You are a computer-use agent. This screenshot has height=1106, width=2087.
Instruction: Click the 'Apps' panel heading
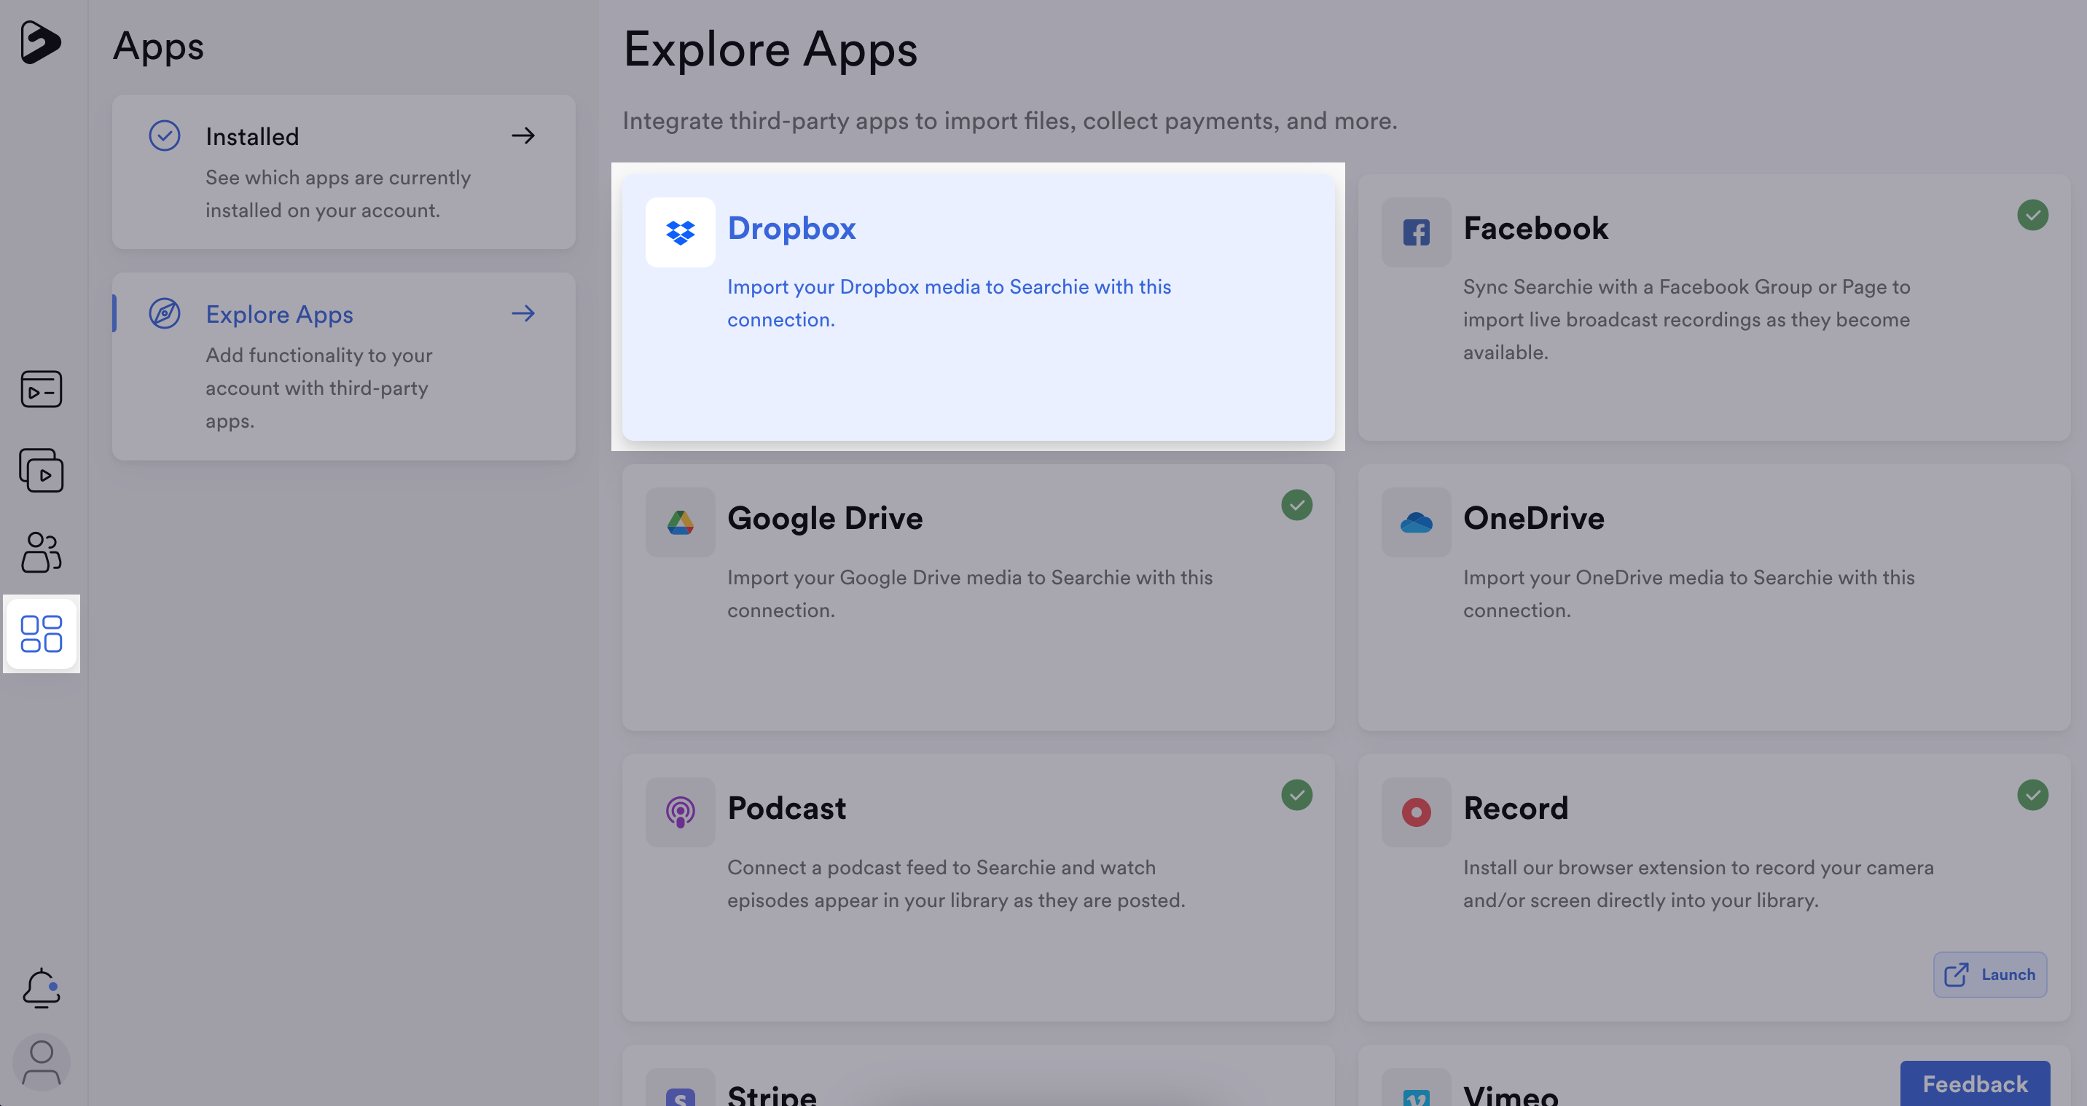click(159, 47)
